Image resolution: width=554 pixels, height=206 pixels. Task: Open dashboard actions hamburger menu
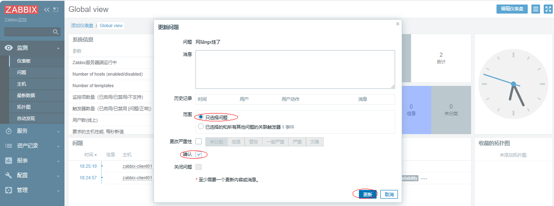click(x=536, y=9)
